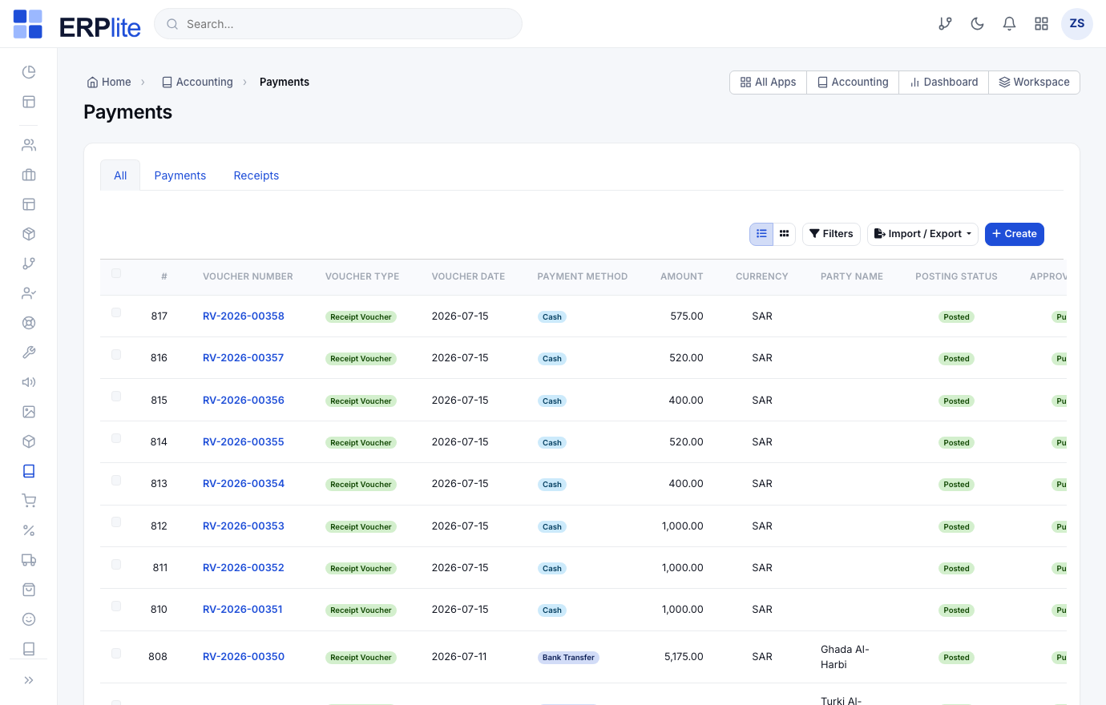Viewport: 1106px width, 705px height.
Task: Click amount 575.00
Action: tap(687, 316)
